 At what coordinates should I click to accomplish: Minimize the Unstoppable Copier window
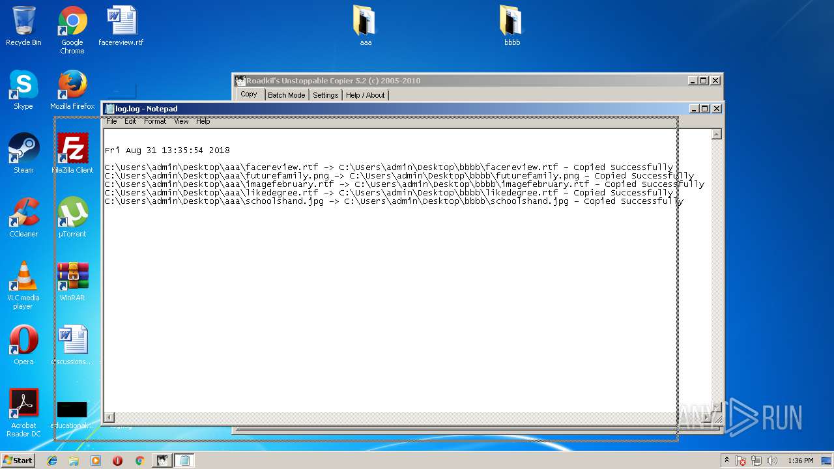[693, 81]
